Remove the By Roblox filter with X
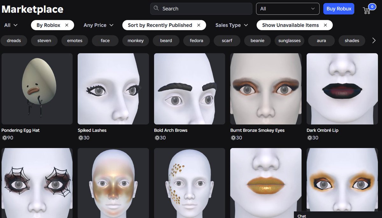This screenshot has width=382, height=218. coord(67,25)
